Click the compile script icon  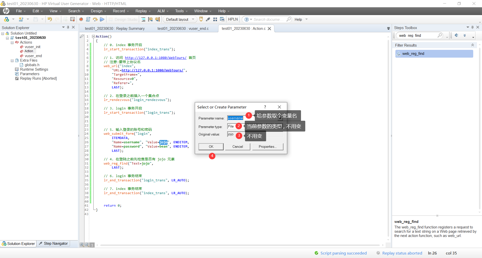click(x=88, y=19)
